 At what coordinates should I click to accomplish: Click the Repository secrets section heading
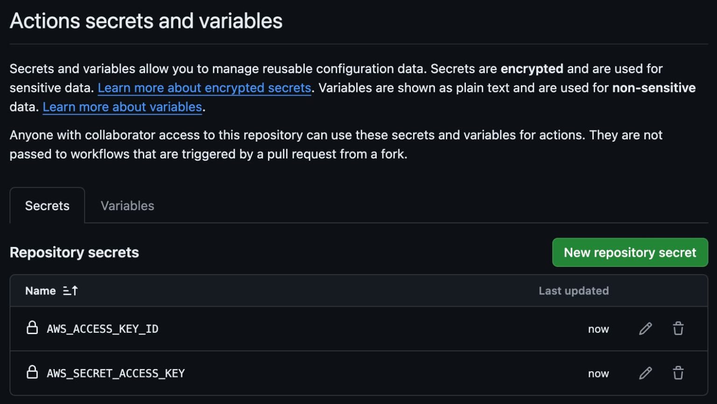(x=74, y=252)
